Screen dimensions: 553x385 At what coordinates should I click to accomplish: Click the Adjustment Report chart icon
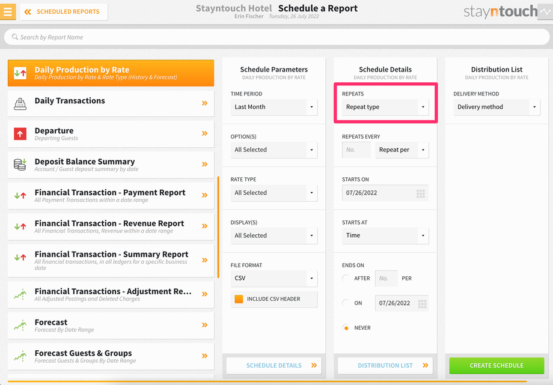click(x=20, y=294)
